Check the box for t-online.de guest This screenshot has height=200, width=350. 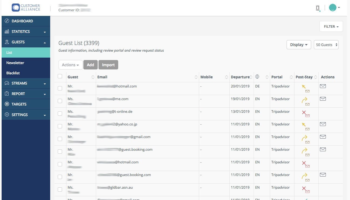click(x=60, y=114)
